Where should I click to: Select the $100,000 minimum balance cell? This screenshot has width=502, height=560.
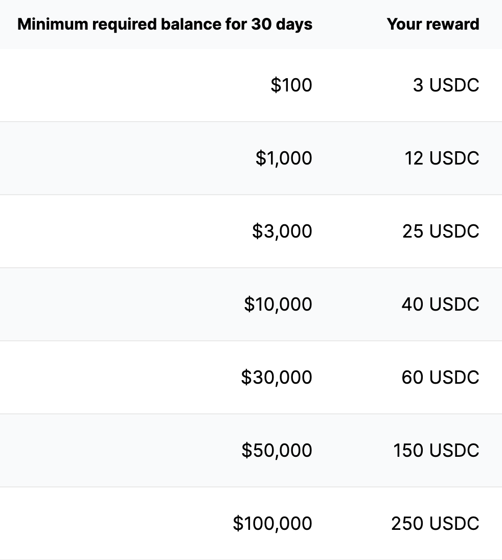click(272, 523)
